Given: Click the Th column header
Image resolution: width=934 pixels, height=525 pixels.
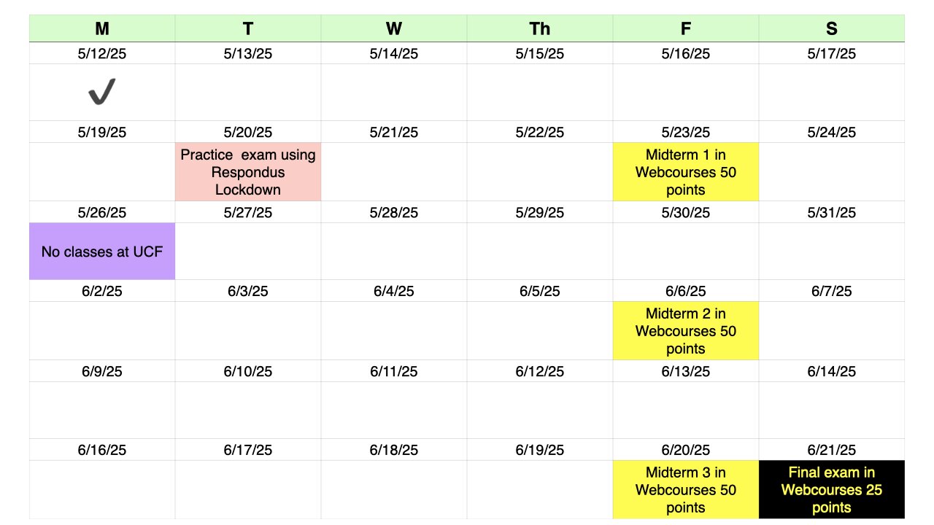Looking at the screenshot, I should pos(540,28).
